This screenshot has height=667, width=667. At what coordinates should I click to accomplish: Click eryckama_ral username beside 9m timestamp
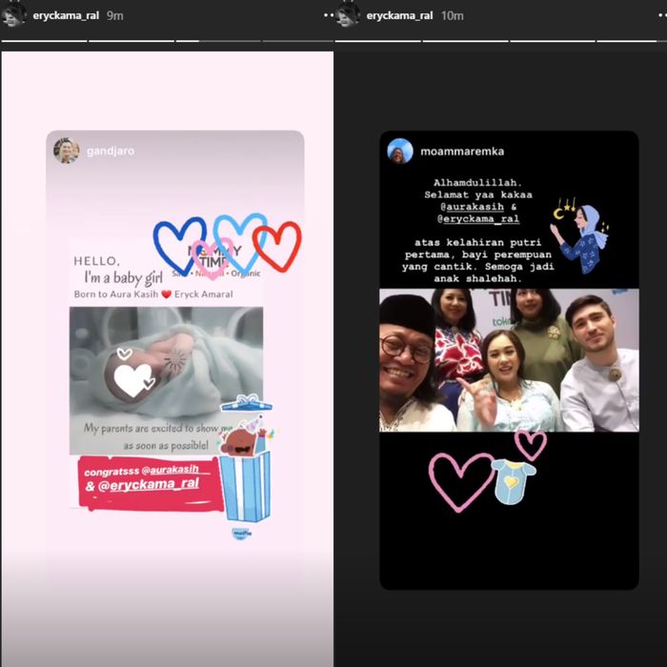pyautogui.click(x=66, y=16)
